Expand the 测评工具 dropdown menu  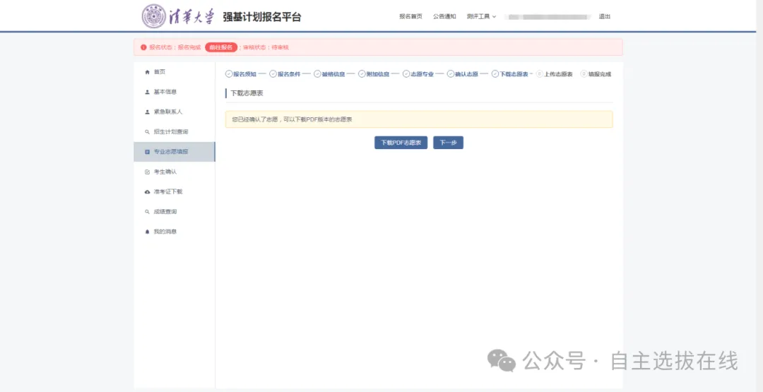tap(481, 16)
